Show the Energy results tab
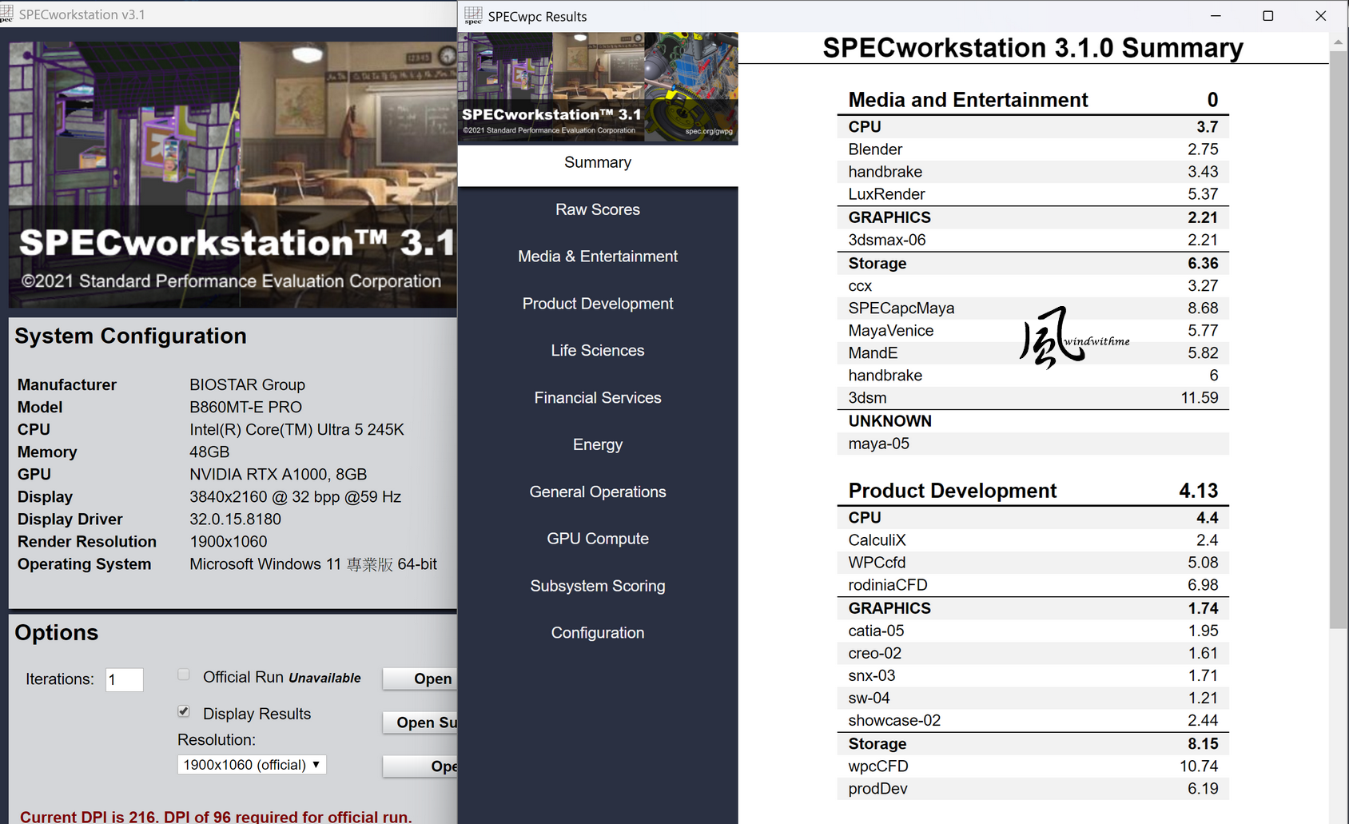The height and width of the screenshot is (824, 1349). pyautogui.click(x=598, y=445)
